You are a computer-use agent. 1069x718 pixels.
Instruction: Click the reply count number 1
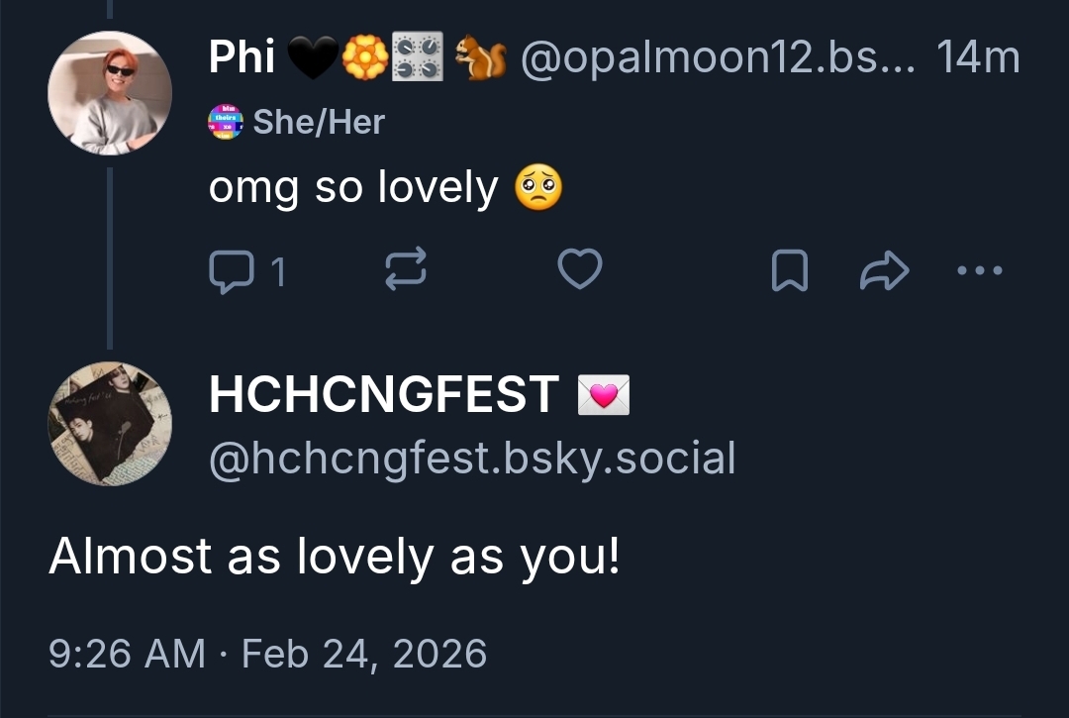click(278, 270)
